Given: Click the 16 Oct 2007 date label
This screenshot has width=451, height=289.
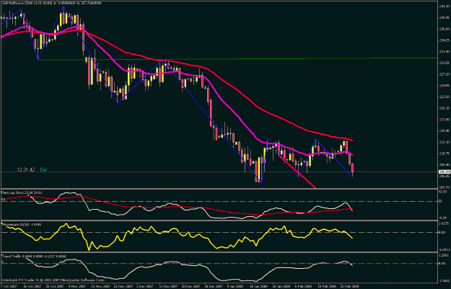Looking at the screenshot, I should click(31, 286).
